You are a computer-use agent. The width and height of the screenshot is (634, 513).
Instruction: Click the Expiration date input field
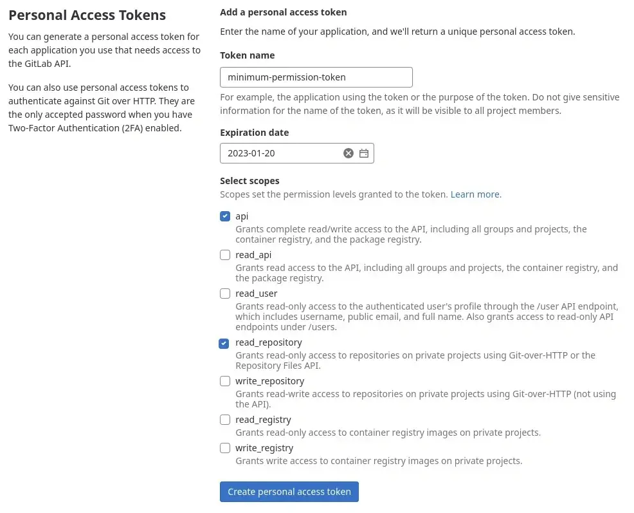click(x=283, y=153)
